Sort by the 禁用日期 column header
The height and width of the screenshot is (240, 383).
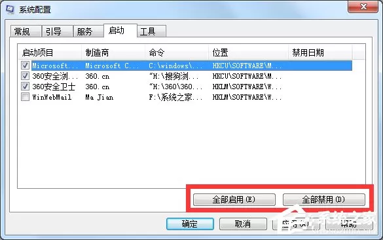(x=320, y=52)
